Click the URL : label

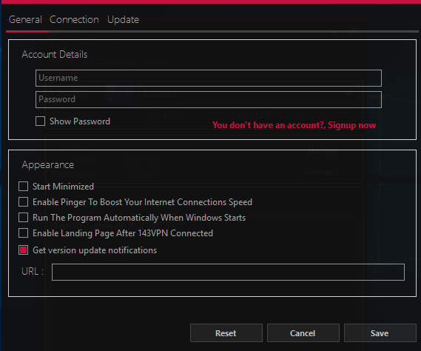(33, 272)
